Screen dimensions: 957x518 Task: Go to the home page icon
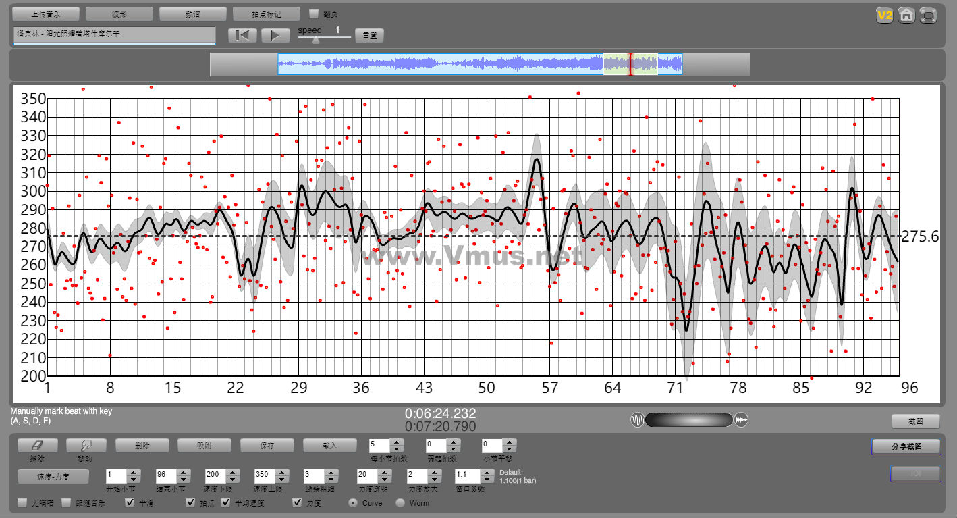tap(906, 16)
